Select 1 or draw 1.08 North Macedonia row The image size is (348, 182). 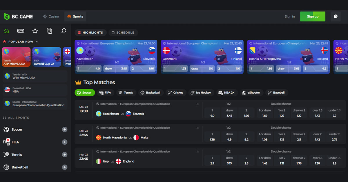pos(265,137)
